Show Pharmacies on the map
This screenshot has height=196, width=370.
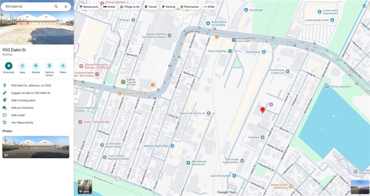point(189,7)
